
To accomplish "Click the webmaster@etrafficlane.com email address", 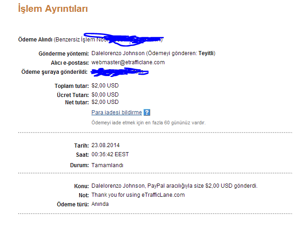I will pyautogui.click(x=128, y=62).
